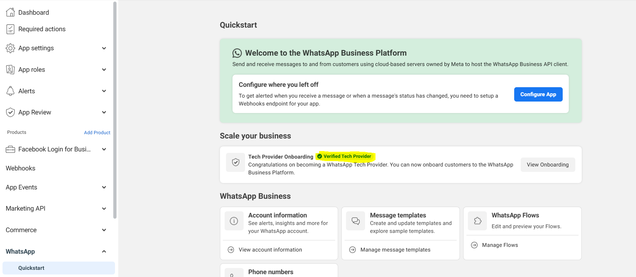Click the Alerts bell icon
The image size is (636, 277).
click(10, 91)
